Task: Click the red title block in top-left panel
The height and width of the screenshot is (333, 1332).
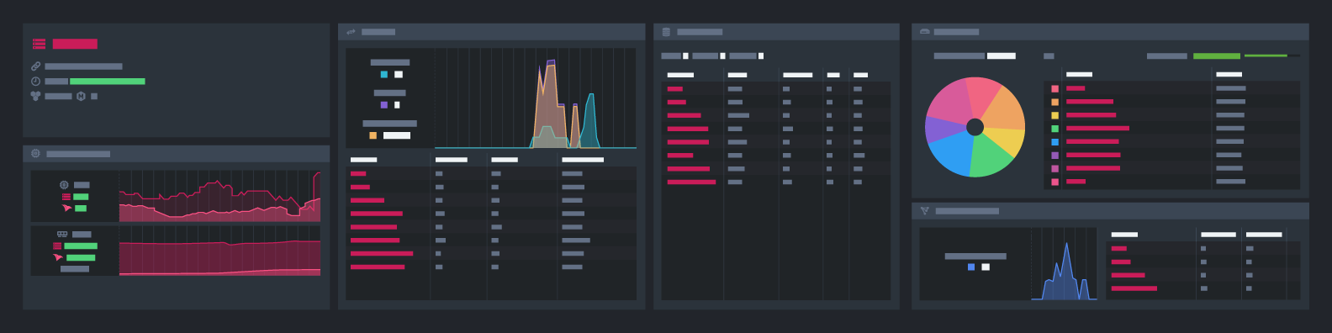Action: coord(75,44)
